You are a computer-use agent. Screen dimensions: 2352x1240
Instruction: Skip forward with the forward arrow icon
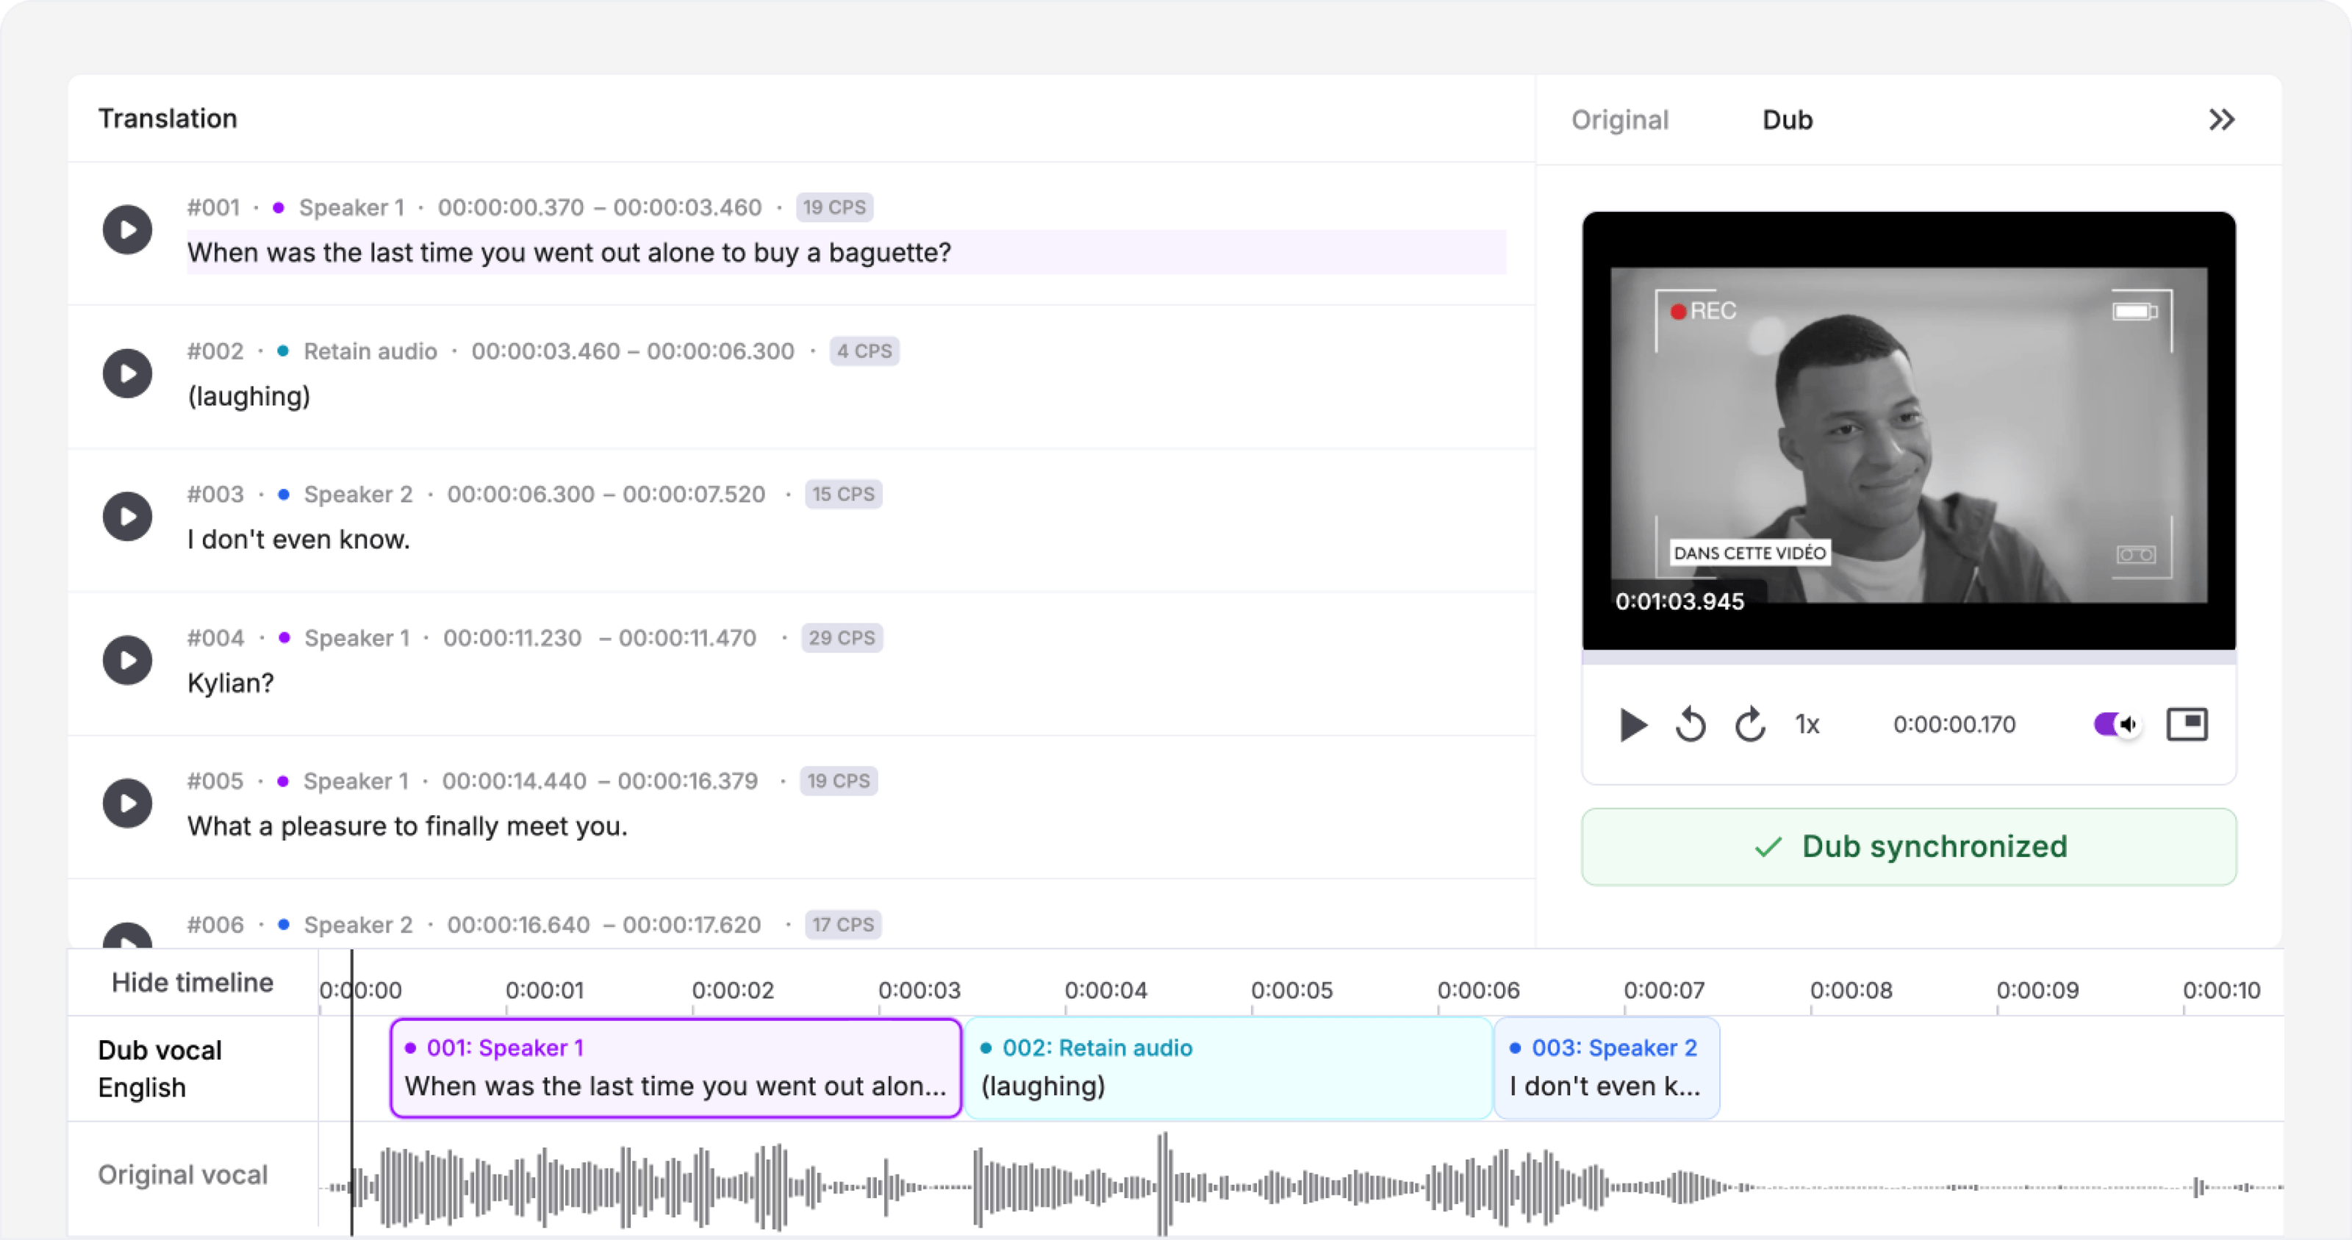coord(1749,725)
